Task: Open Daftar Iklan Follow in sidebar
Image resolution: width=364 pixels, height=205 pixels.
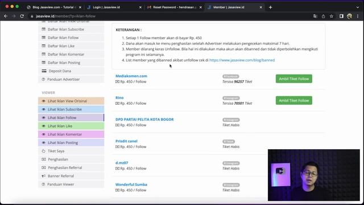Action: tap(71, 38)
